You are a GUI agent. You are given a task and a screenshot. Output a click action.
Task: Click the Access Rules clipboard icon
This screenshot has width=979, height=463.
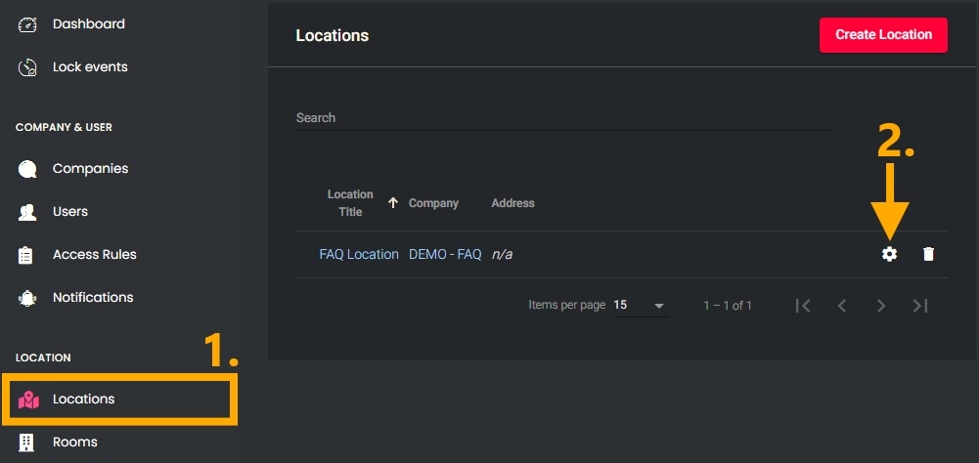[27, 255]
